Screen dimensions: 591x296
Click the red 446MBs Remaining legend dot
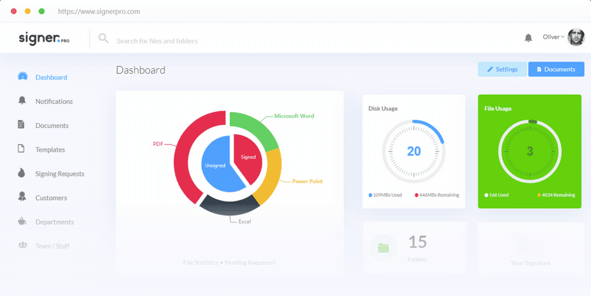417,195
